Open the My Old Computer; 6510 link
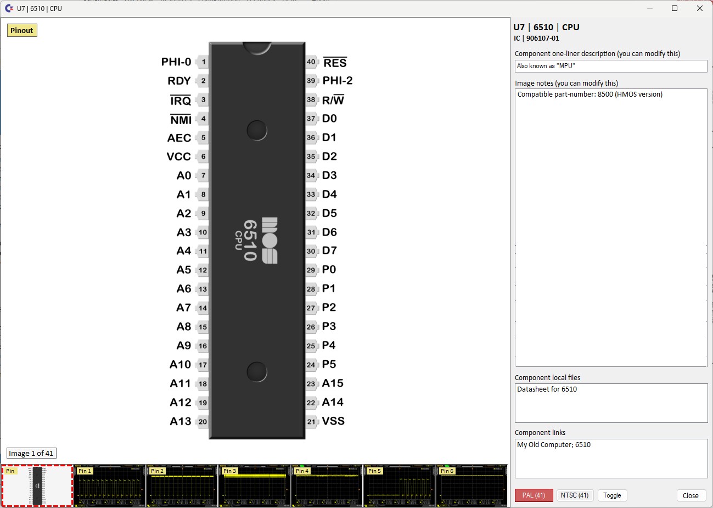This screenshot has width=713, height=508. [554, 445]
